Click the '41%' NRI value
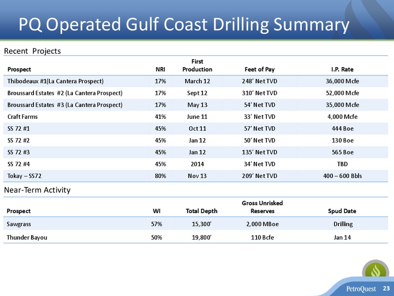 (161, 117)
